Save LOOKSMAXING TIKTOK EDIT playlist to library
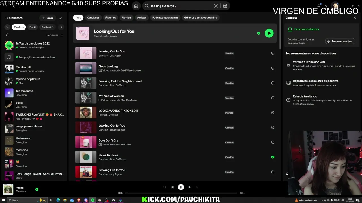This screenshot has height=203, width=362. click(x=273, y=112)
